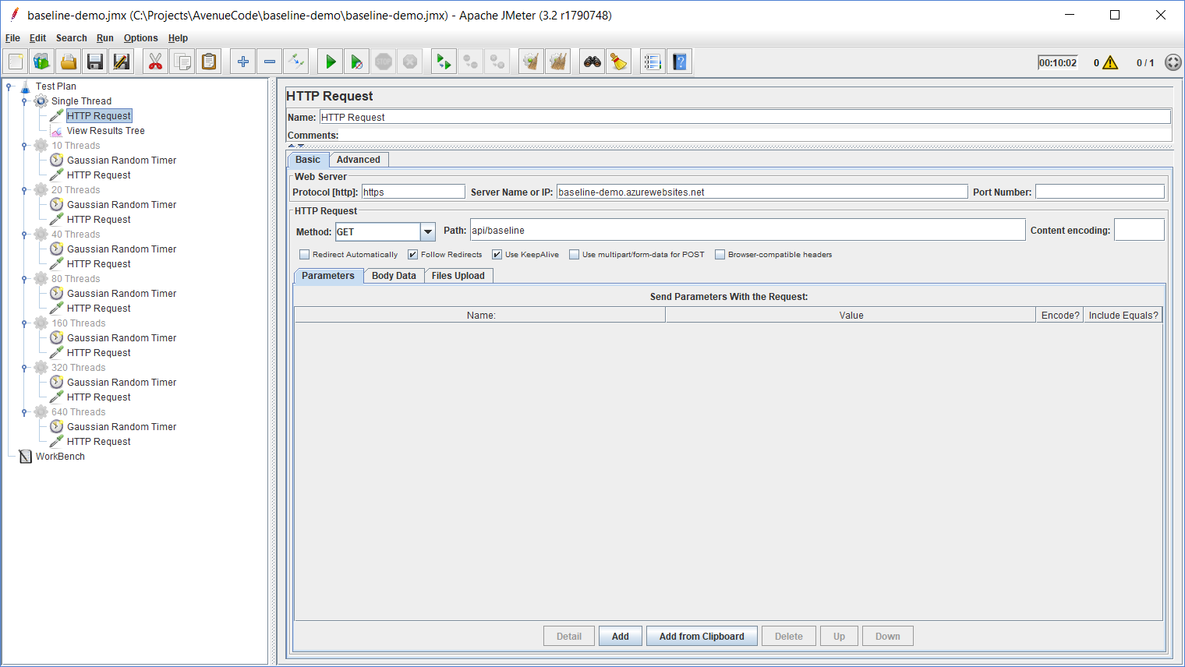The width and height of the screenshot is (1185, 667).
Task: Collapse the 640 Threads node handle
Action: point(25,412)
